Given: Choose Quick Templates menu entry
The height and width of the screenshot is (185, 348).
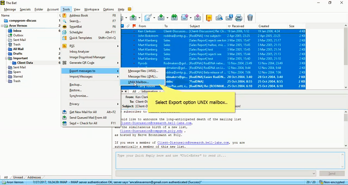Looking at the screenshot, I should tap(91, 38).
